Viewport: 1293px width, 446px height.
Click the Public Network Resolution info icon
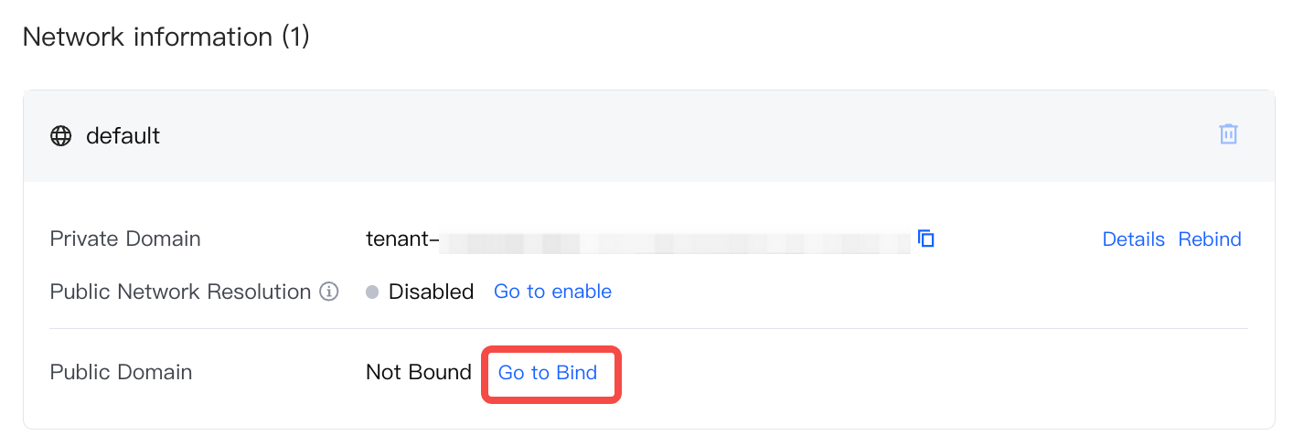click(x=329, y=292)
